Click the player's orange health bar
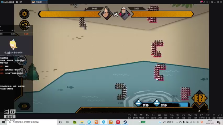This screenshot has height=125, width=223. 69,14
